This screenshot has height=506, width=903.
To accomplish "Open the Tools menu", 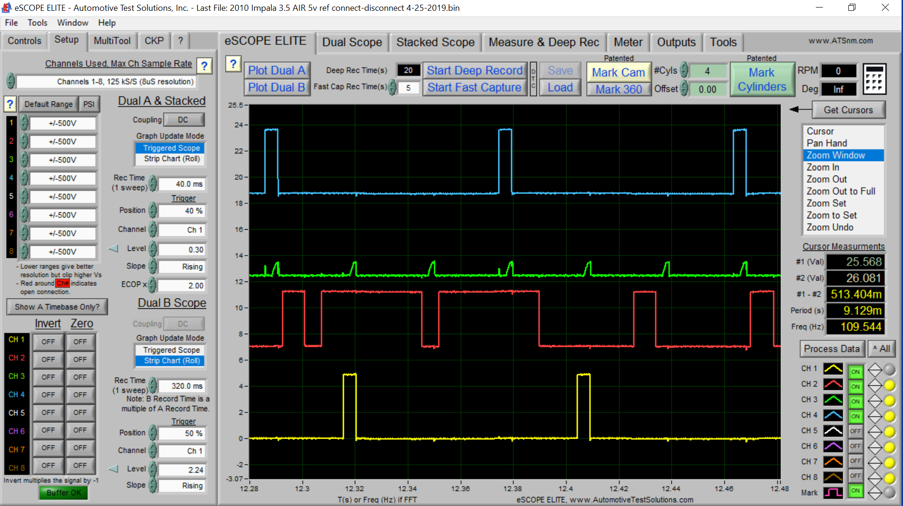I will coord(37,23).
